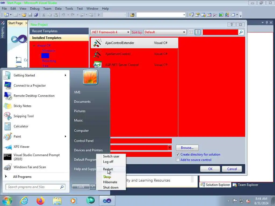Launch Firefox from the taskbar
The height and width of the screenshot is (206, 275).
pyautogui.click(x=41, y=201)
